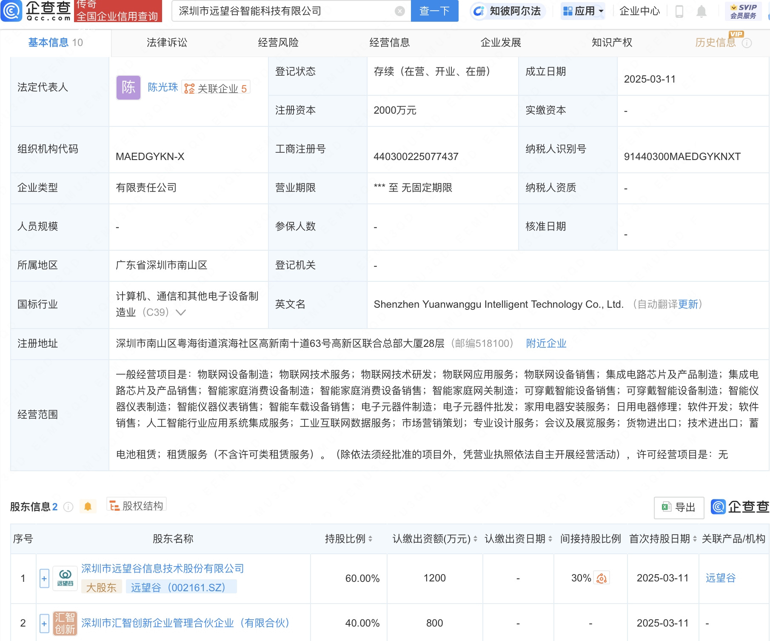This screenshot has height=641, width=770.
Task: Open 股权结构 equity structure chart
Action: click(x=137, y=506)
